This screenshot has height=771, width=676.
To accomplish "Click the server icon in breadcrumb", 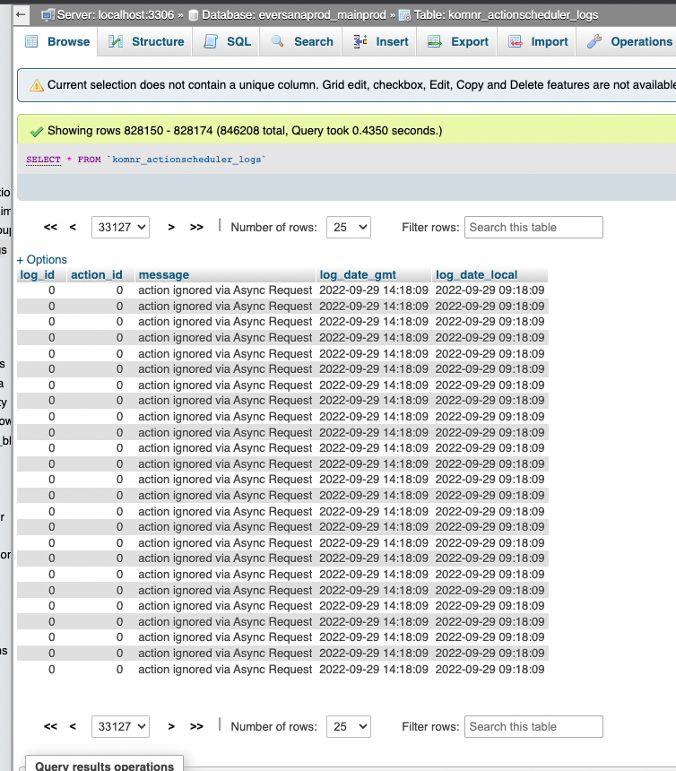I will pos(48,15).
